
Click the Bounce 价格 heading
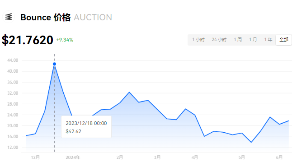click(46, 18)
